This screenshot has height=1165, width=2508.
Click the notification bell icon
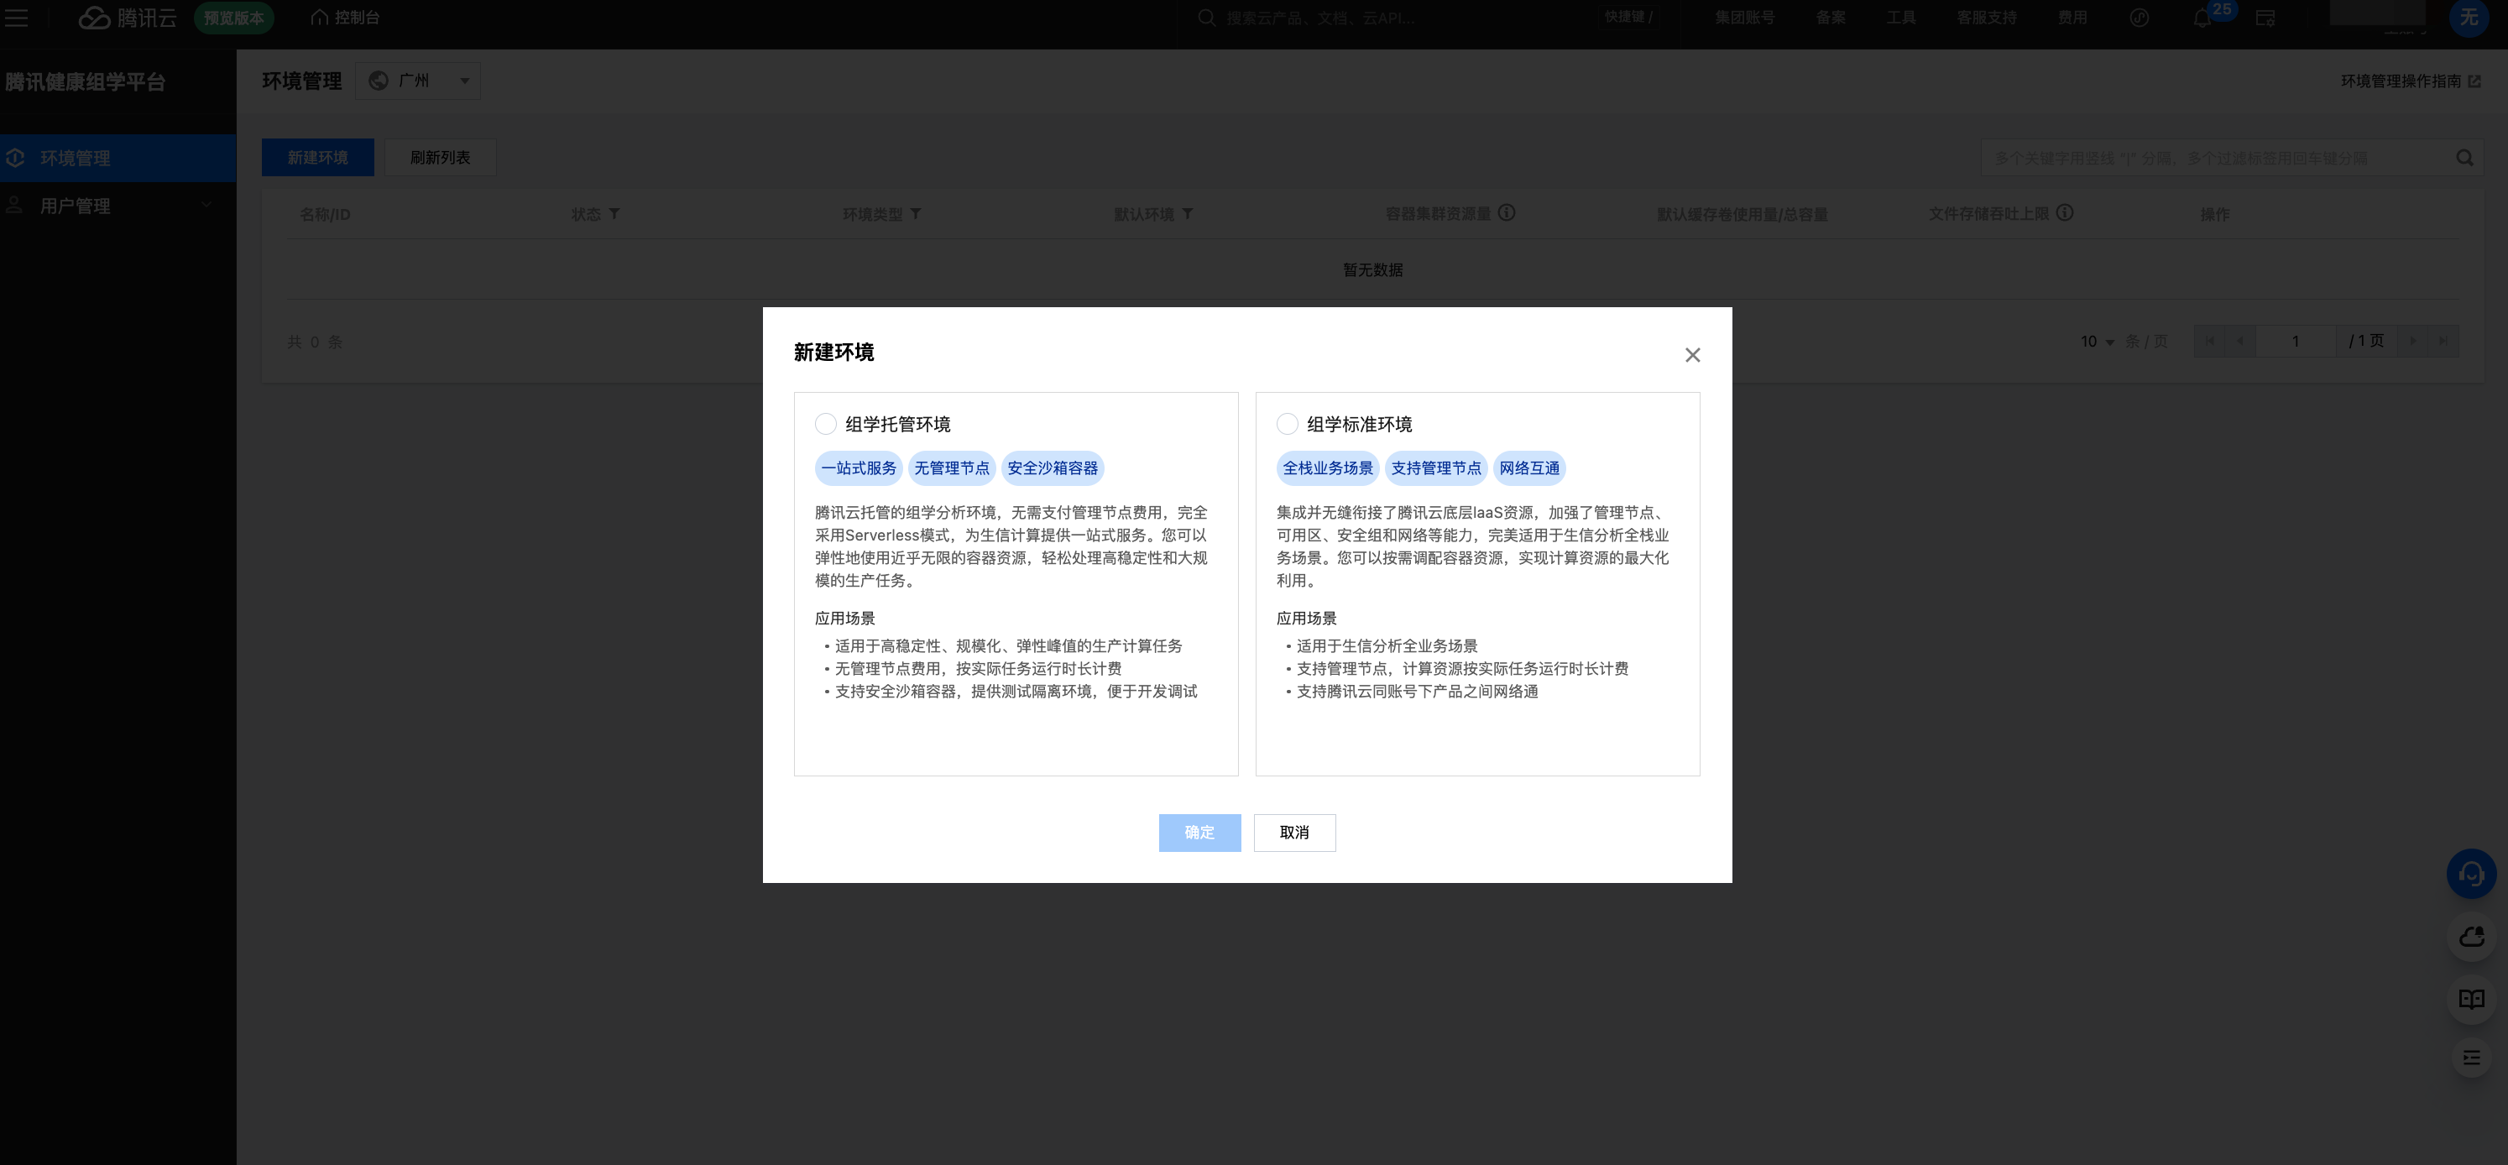[2202, 18]
